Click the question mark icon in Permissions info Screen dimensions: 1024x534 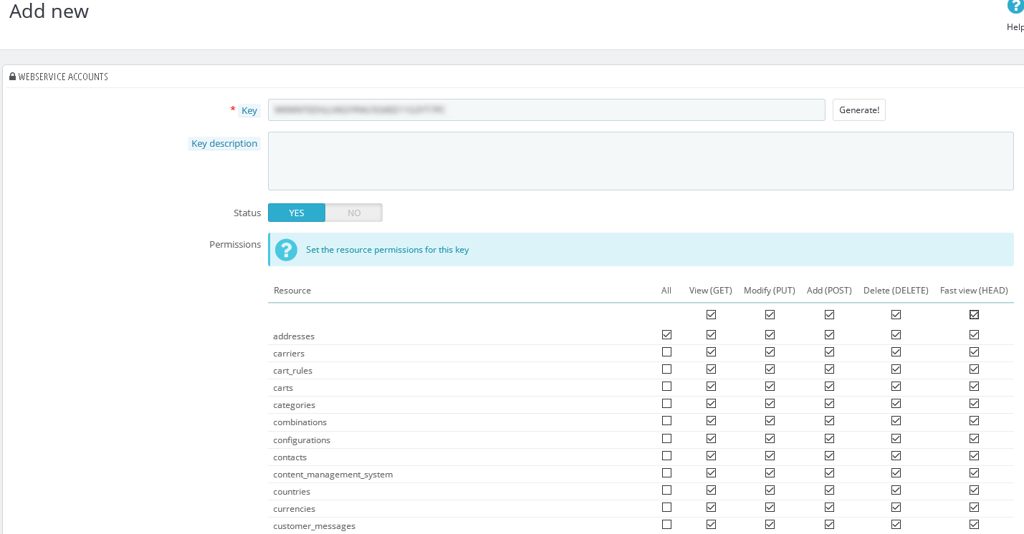(x=286, y=250)
